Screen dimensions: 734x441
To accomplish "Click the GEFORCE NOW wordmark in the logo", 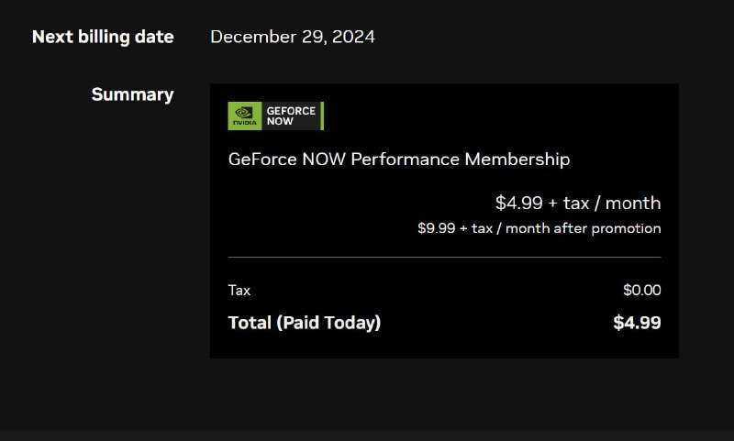I will (291, 116).
